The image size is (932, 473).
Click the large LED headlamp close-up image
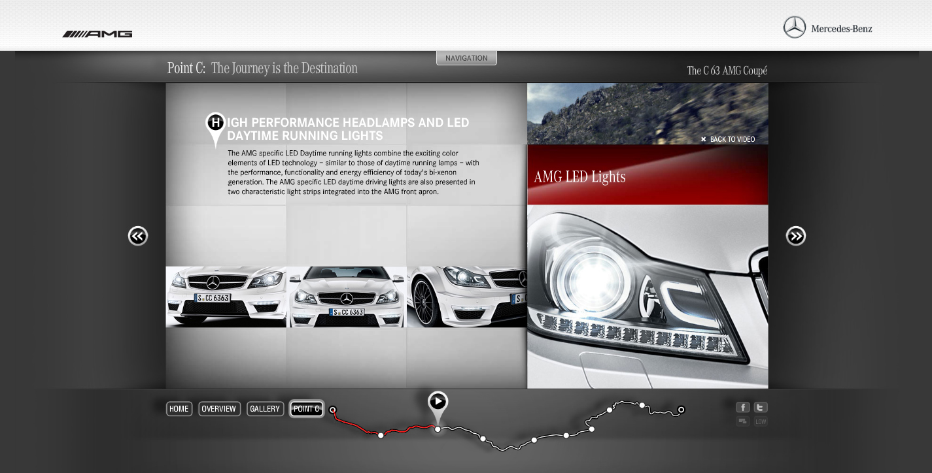tap(647, 297)
